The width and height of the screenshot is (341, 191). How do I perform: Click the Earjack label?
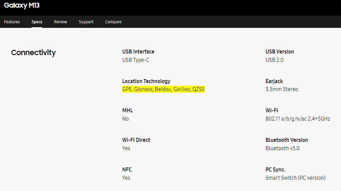[x=274, y=81]
